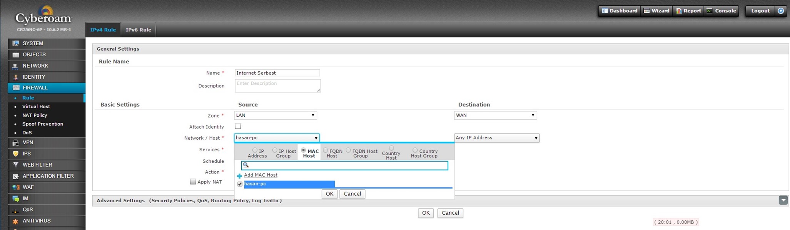
Task: Open the source Network/Host hasan-pc dropdown
Action: point(277,137)
